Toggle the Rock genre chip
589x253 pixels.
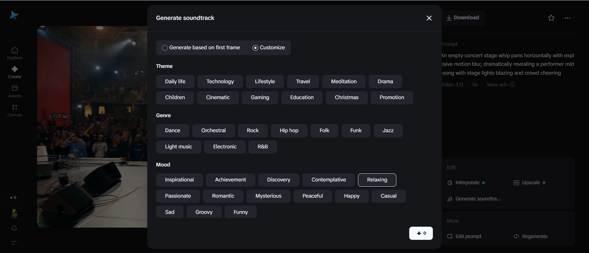point(252,131)
